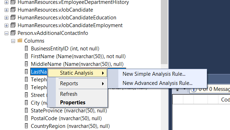Select the Columns folder label
The image size is (230, 130).
click(34, 41)
